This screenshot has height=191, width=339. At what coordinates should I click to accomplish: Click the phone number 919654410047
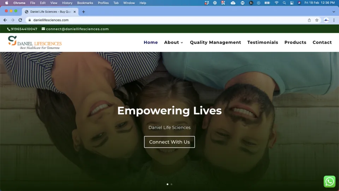[x=24, y=29]
